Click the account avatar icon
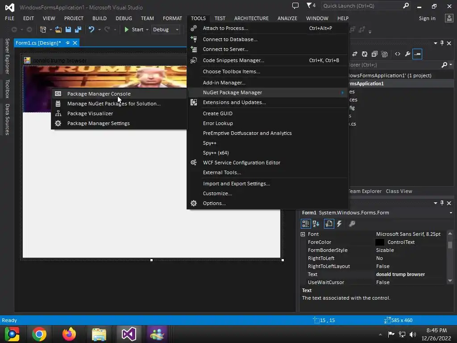457x343 pixels. [449, 18]
